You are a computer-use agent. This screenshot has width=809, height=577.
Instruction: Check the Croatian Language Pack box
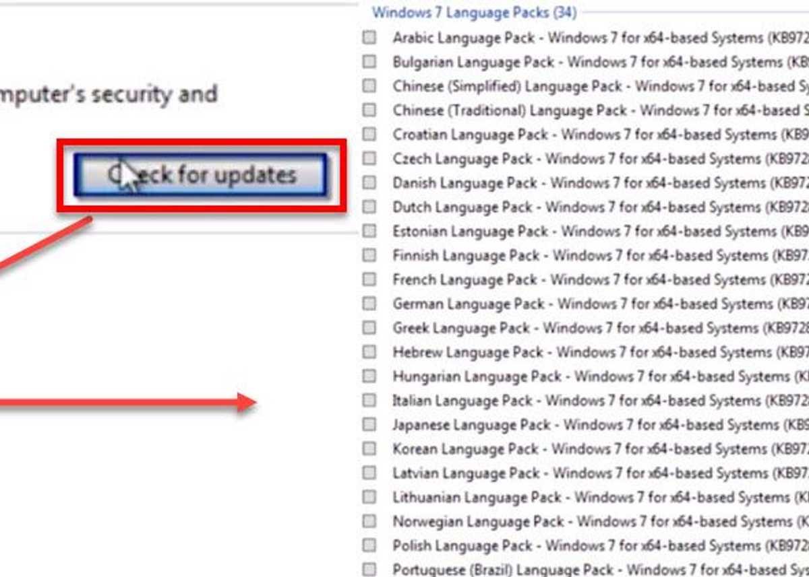[x=369, y=134]
